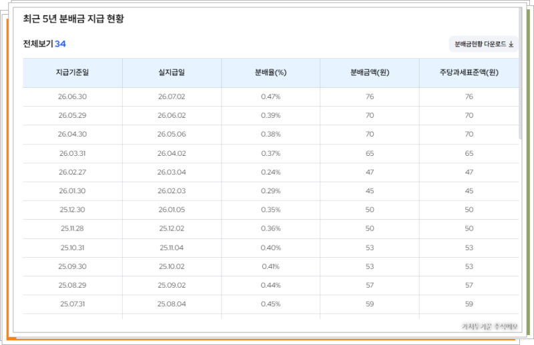Click 분배금액 65 in the 26.03.31 row

click(370, 153)
